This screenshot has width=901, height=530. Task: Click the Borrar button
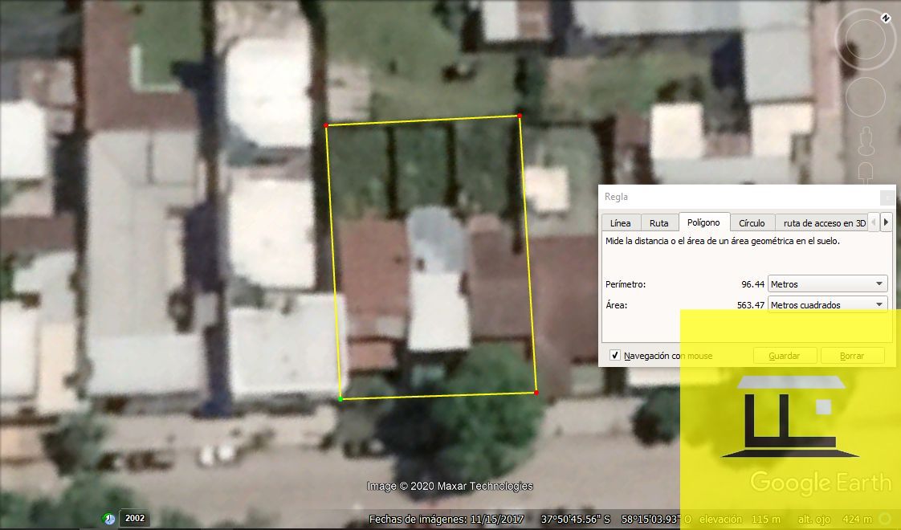[851, 356]
